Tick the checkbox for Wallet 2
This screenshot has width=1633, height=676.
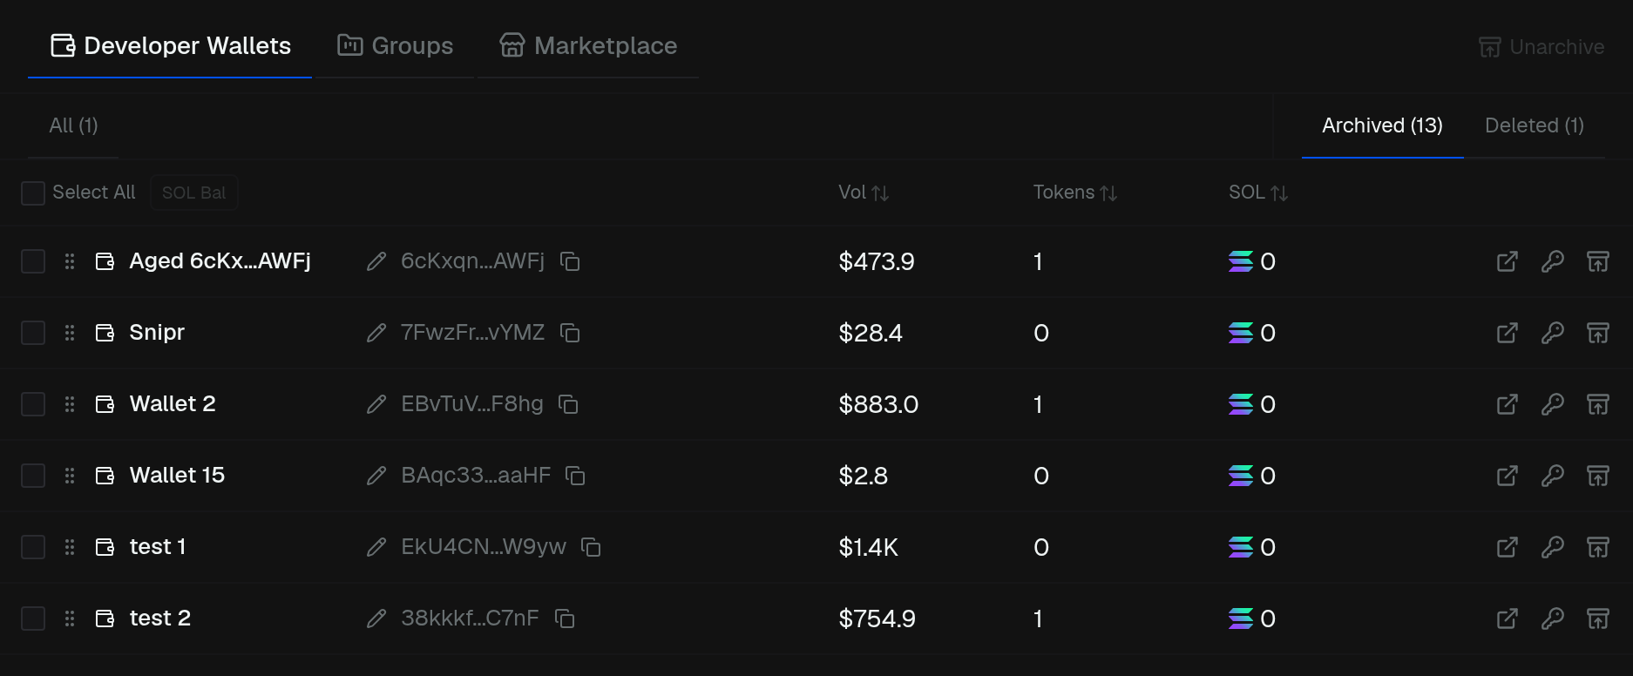click(x=33, y=404)
